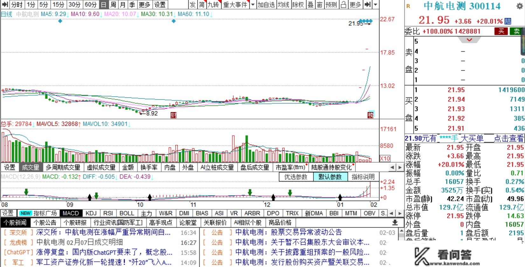This screenshot has width=525, height=267.
Task: Open the 论股堂 tab
Action: (188, 223)
